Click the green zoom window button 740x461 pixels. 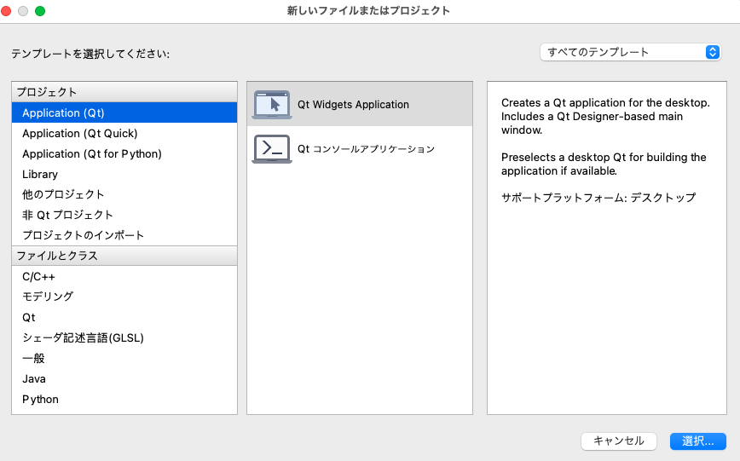40,11
